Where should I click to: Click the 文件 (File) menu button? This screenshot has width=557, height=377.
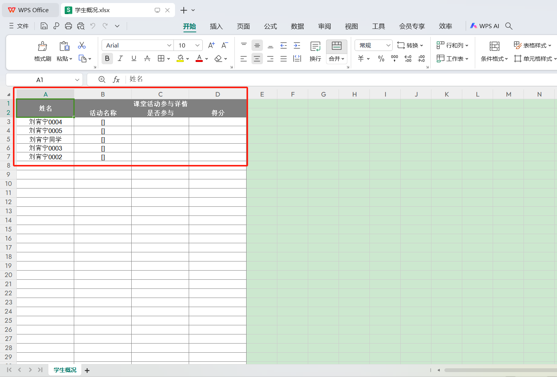coord(19,26)
